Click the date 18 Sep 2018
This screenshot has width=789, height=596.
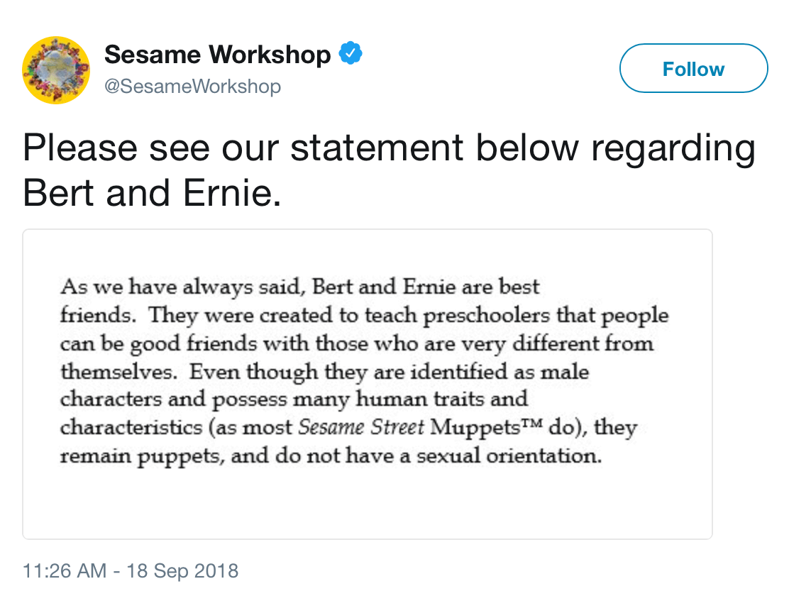[182, 570]
